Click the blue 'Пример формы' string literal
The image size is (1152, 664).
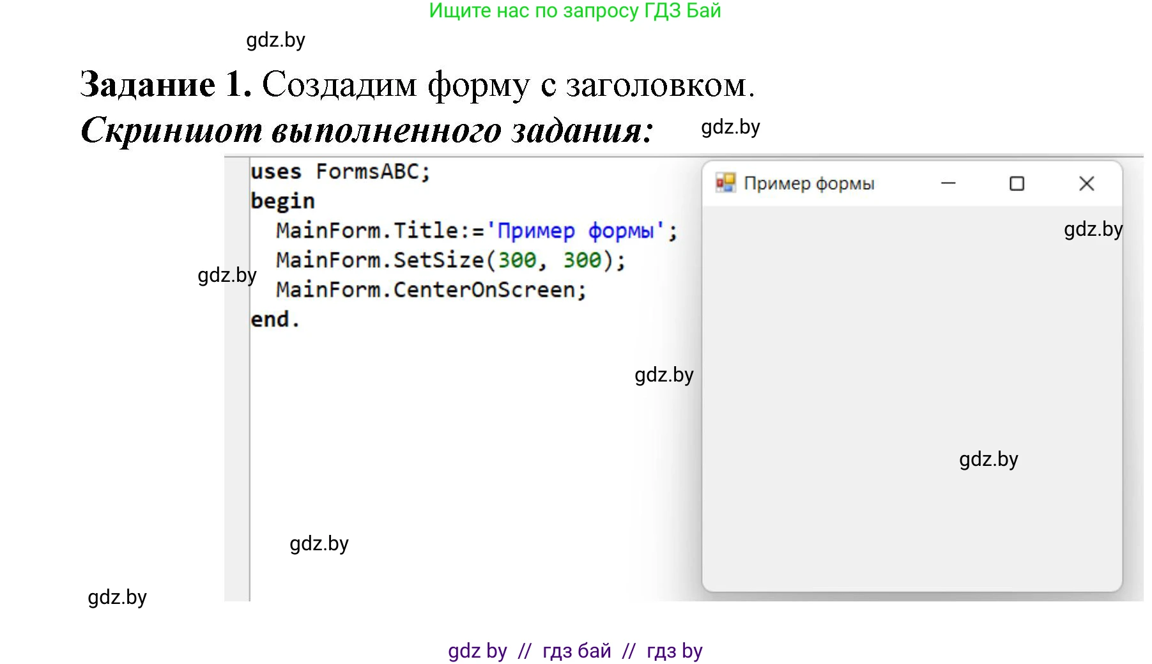(576, 231)
